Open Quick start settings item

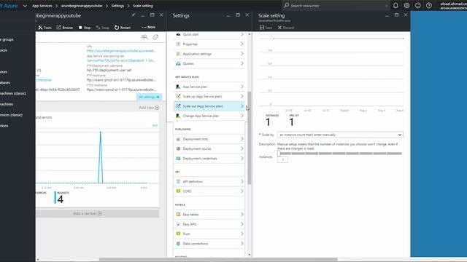[209, 34]
